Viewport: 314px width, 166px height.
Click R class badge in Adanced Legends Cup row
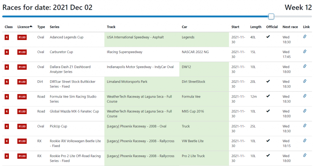click(7, 37)
